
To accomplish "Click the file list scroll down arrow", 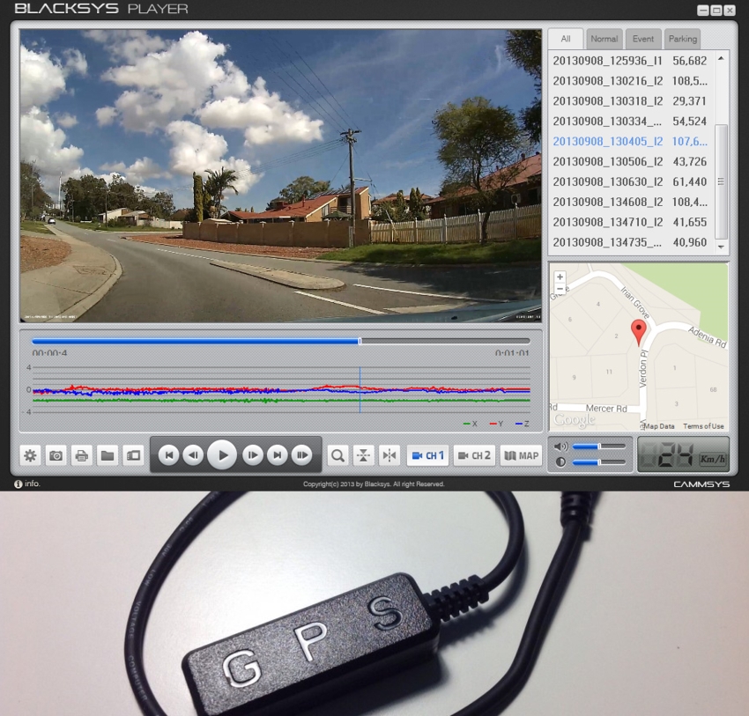I will click(722, 247).
